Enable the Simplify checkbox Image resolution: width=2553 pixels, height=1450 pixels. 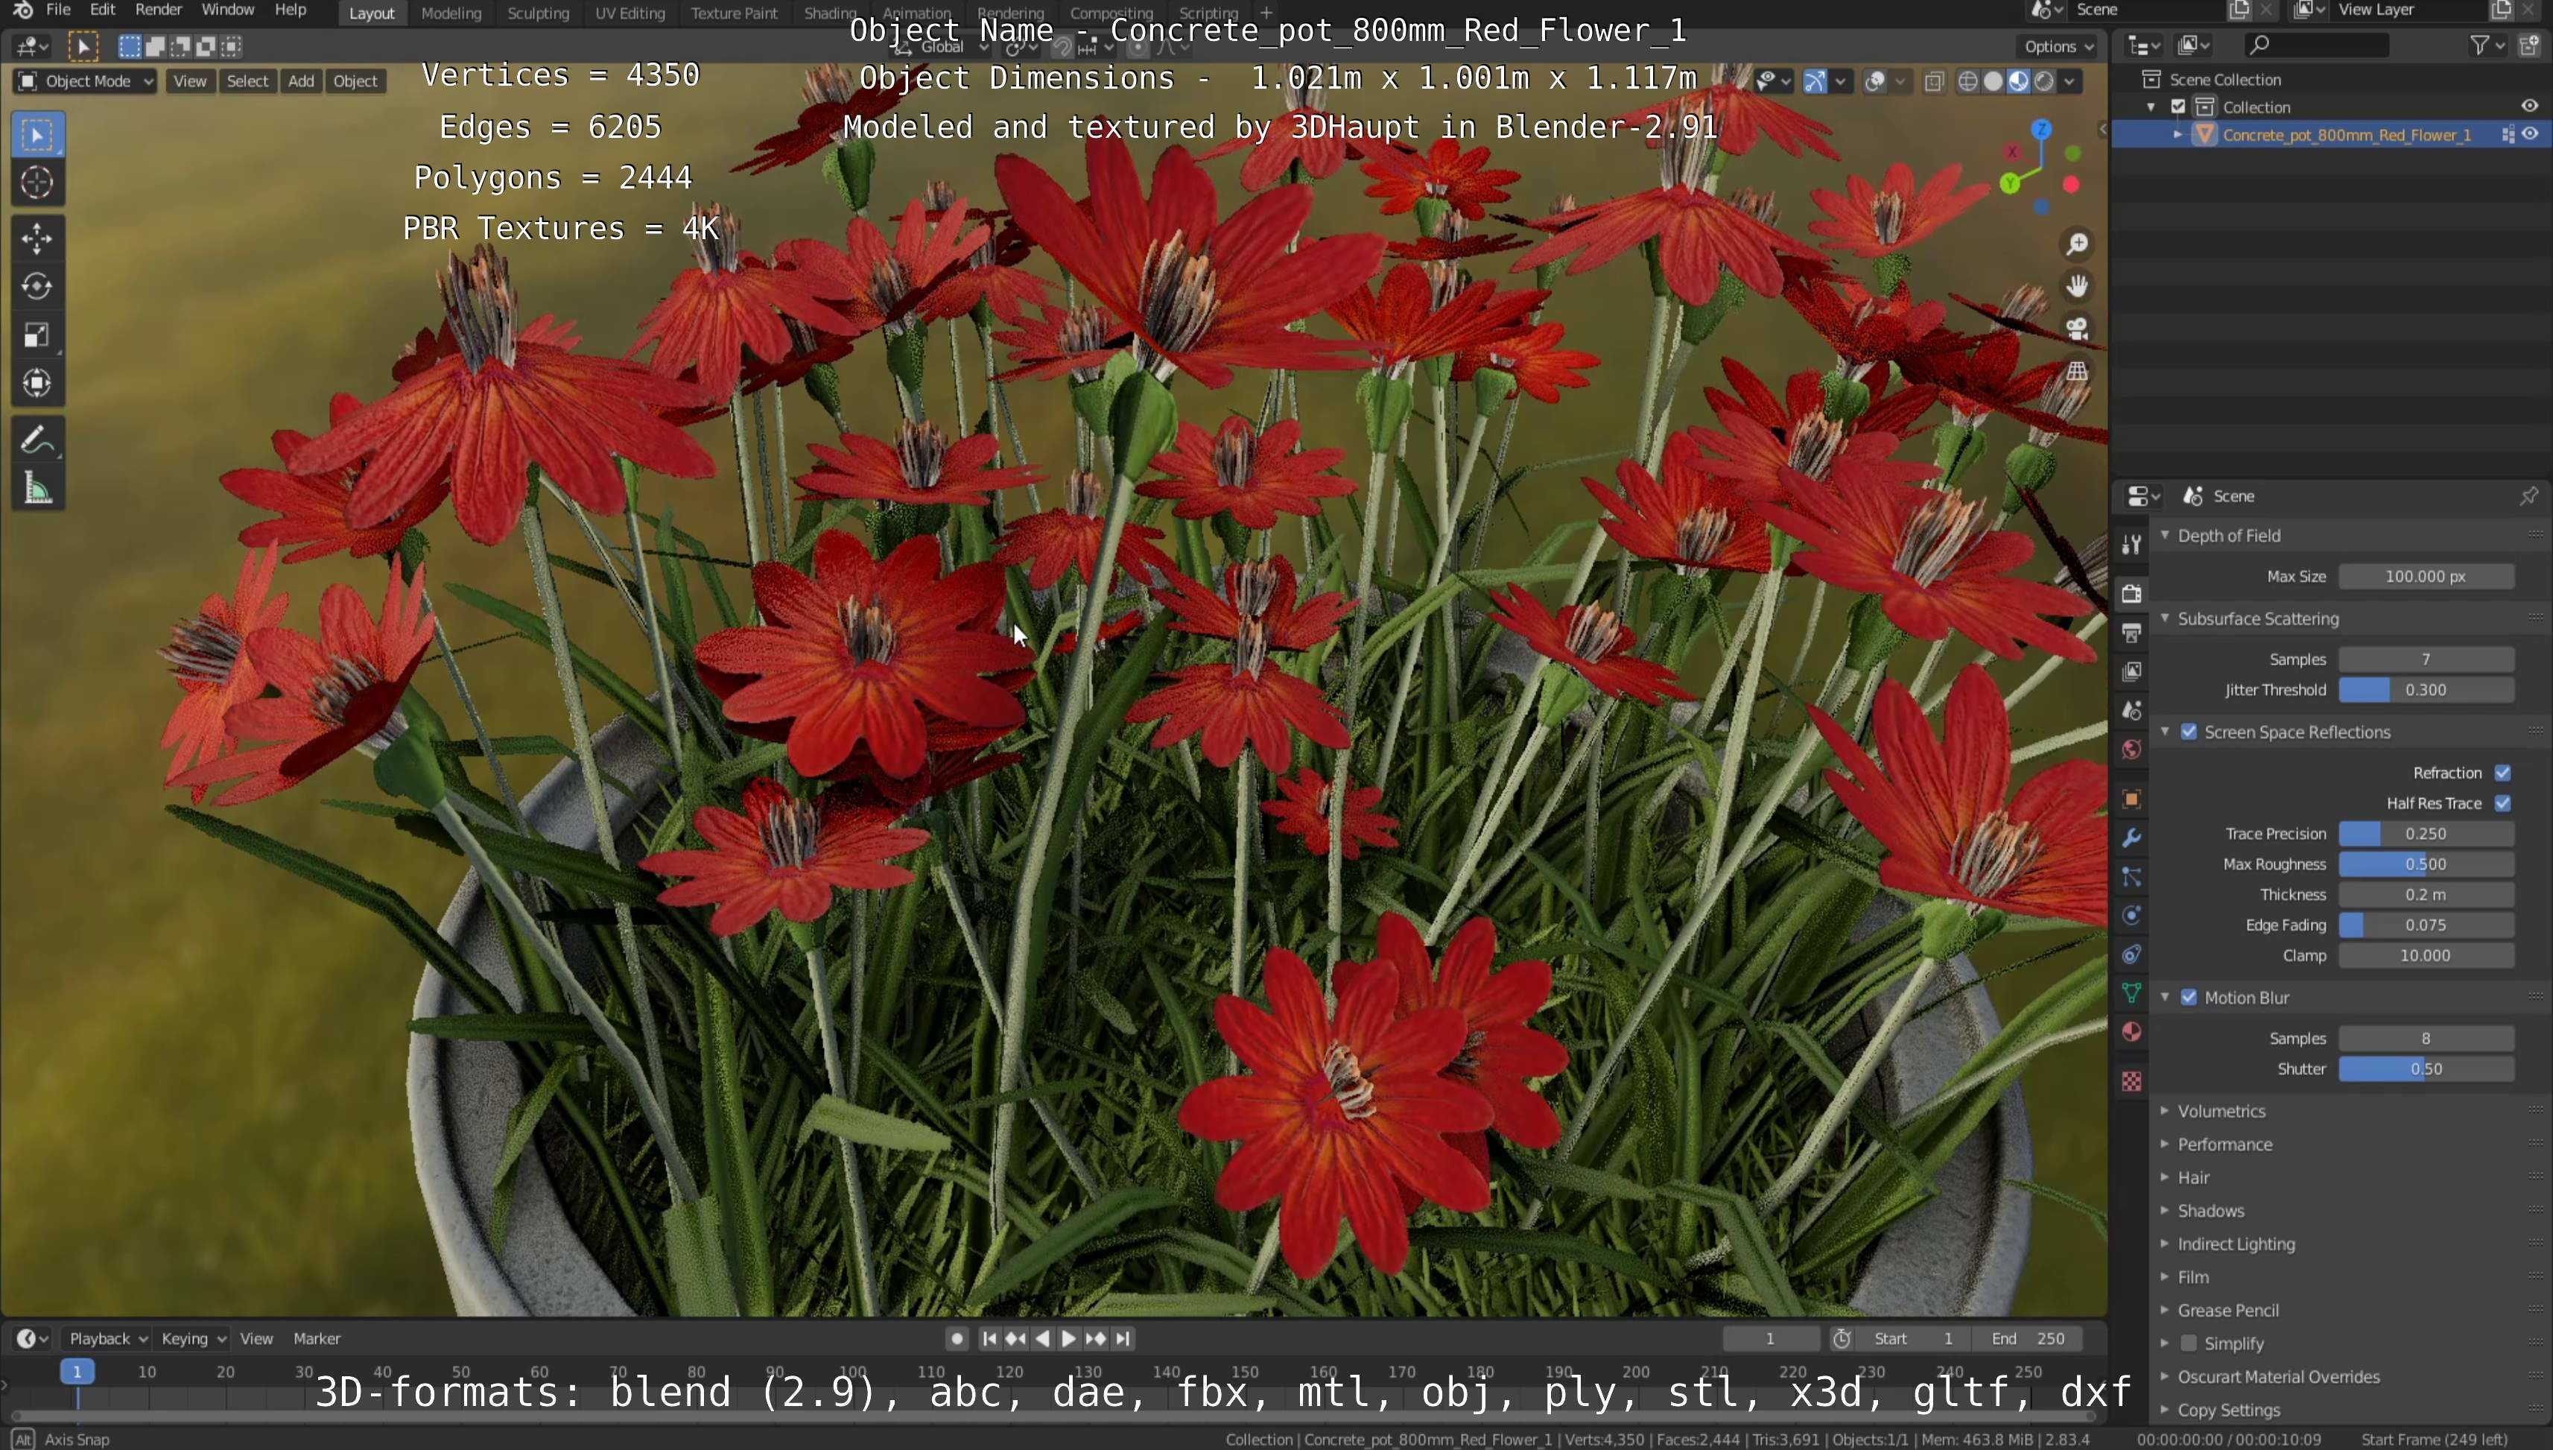2189,1343
